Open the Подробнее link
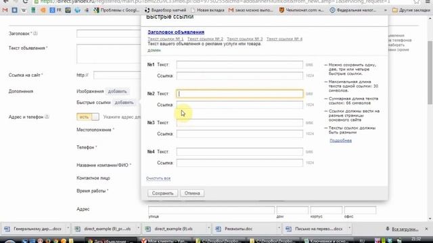The width and height of the screenshot is (433, 243). tap(340, 140)
